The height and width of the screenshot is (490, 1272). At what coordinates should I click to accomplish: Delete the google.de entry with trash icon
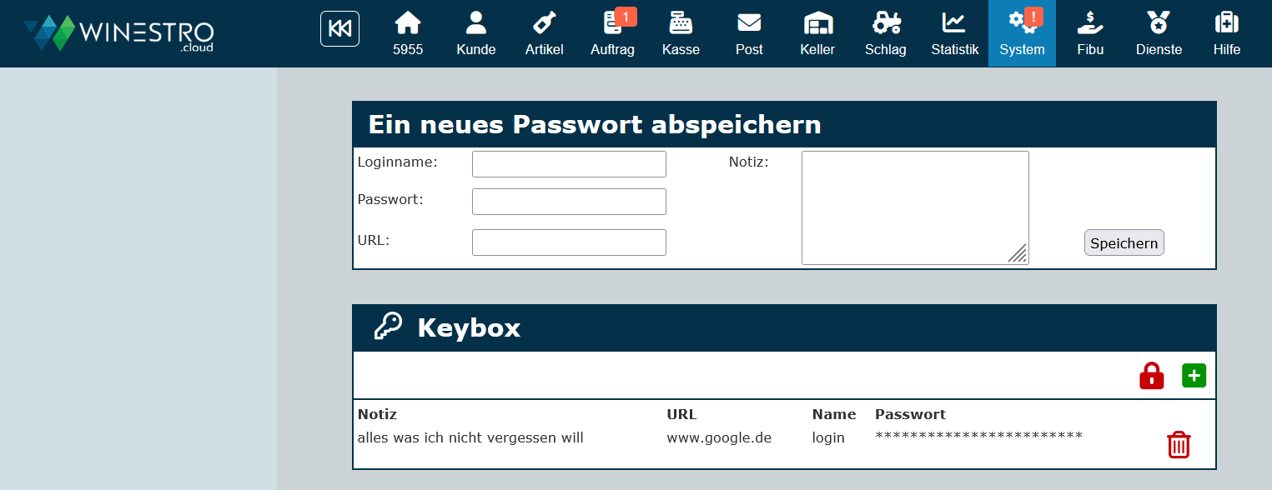pos(1179,445)
